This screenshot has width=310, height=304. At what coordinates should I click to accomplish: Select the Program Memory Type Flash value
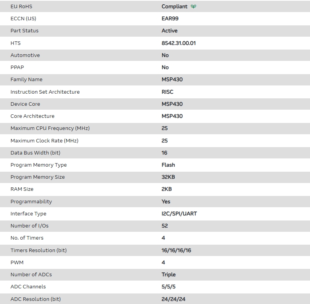pyautogui.click(x=168, y=165)
